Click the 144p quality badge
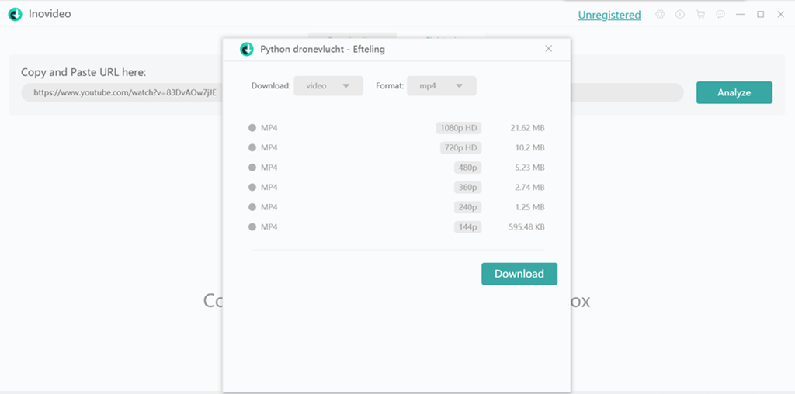 pyautogui.click(x=467, y=227)
